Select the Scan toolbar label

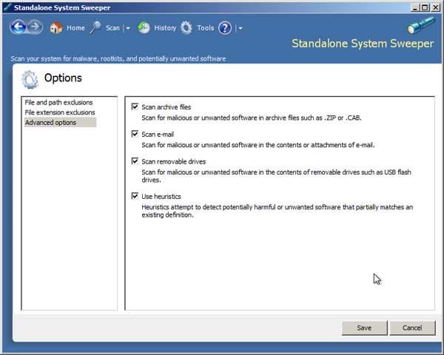(112, 28)
